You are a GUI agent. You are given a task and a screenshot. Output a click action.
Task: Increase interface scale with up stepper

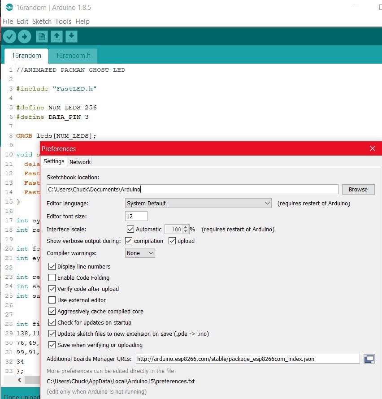click(186, 227)
